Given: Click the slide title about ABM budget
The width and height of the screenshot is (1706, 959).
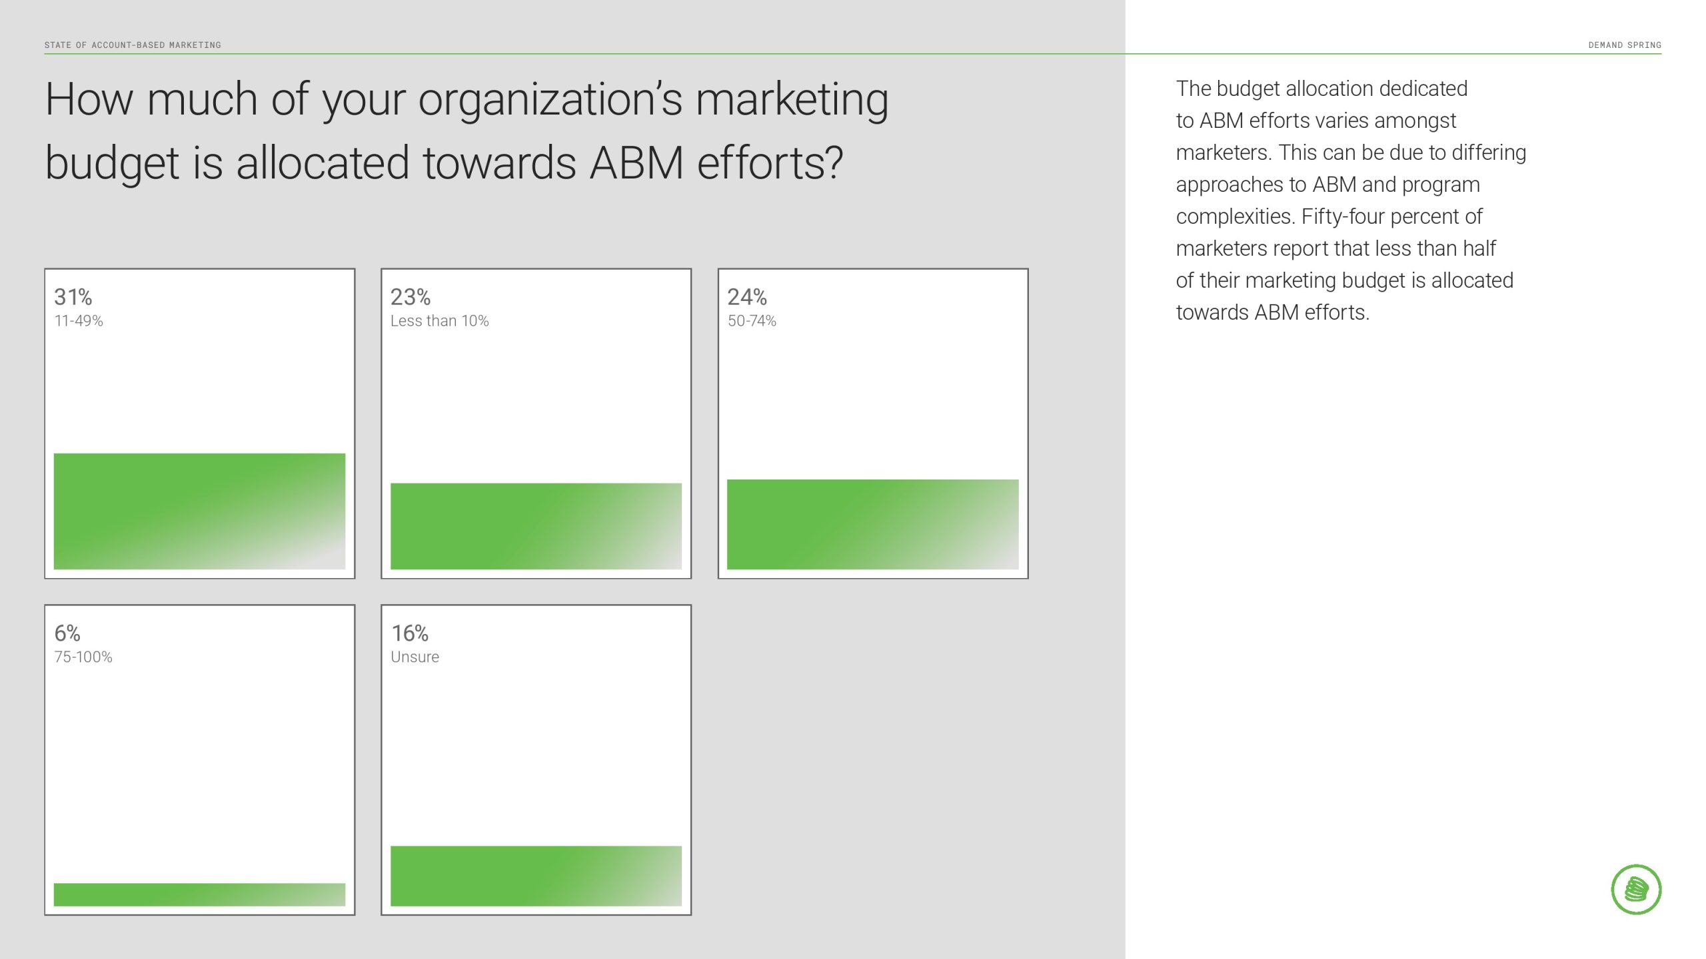Looking at the screenshot, I should pos(466,131).
